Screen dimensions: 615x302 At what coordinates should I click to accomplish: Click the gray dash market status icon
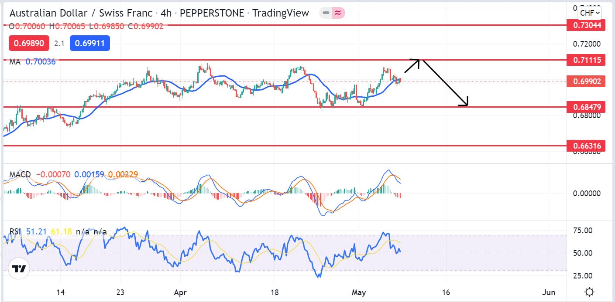[326, 13]
